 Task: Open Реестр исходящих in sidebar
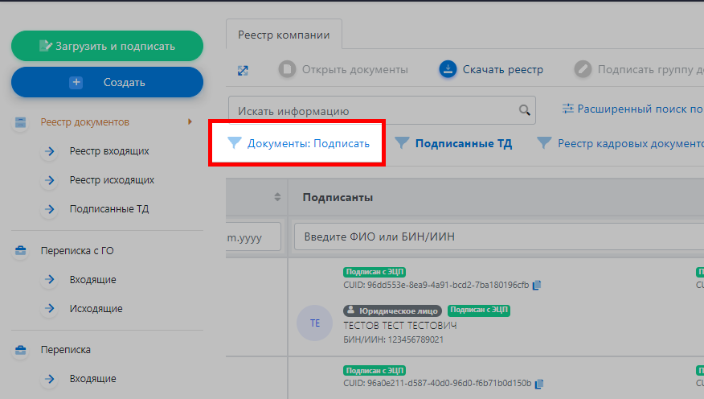pos(112,180)
